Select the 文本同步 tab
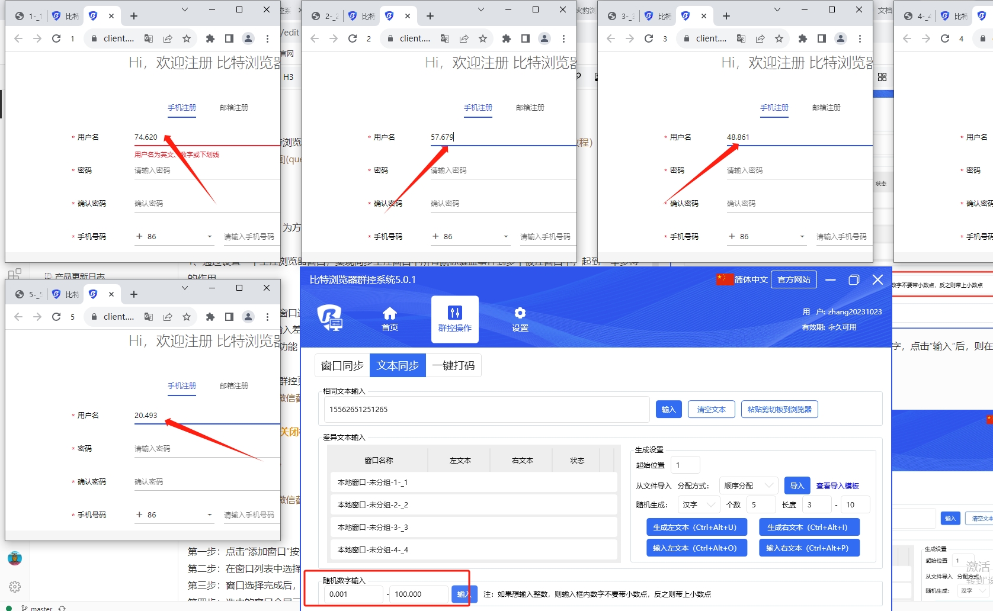Image resolution: width=993 pixels, height=611 pixels. 398,365
